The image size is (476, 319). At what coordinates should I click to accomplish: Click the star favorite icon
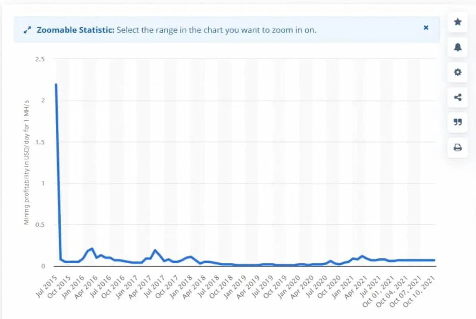457,22
